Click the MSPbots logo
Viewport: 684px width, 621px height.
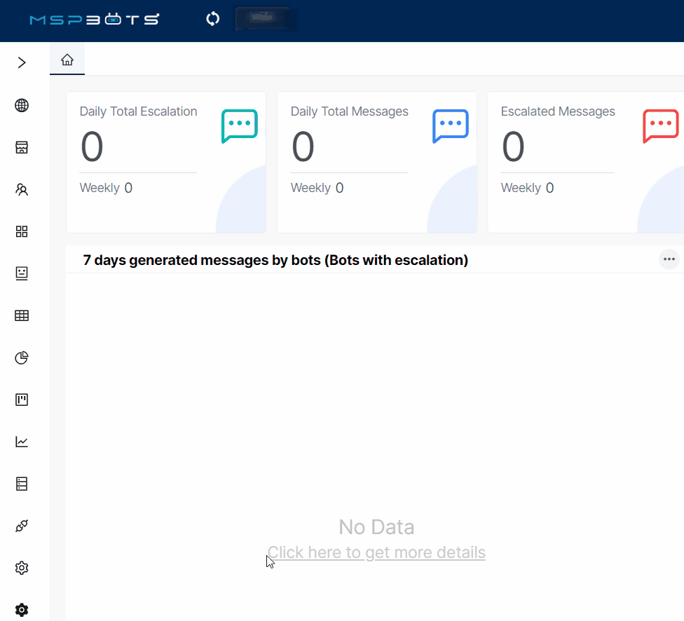pos(94,20)
